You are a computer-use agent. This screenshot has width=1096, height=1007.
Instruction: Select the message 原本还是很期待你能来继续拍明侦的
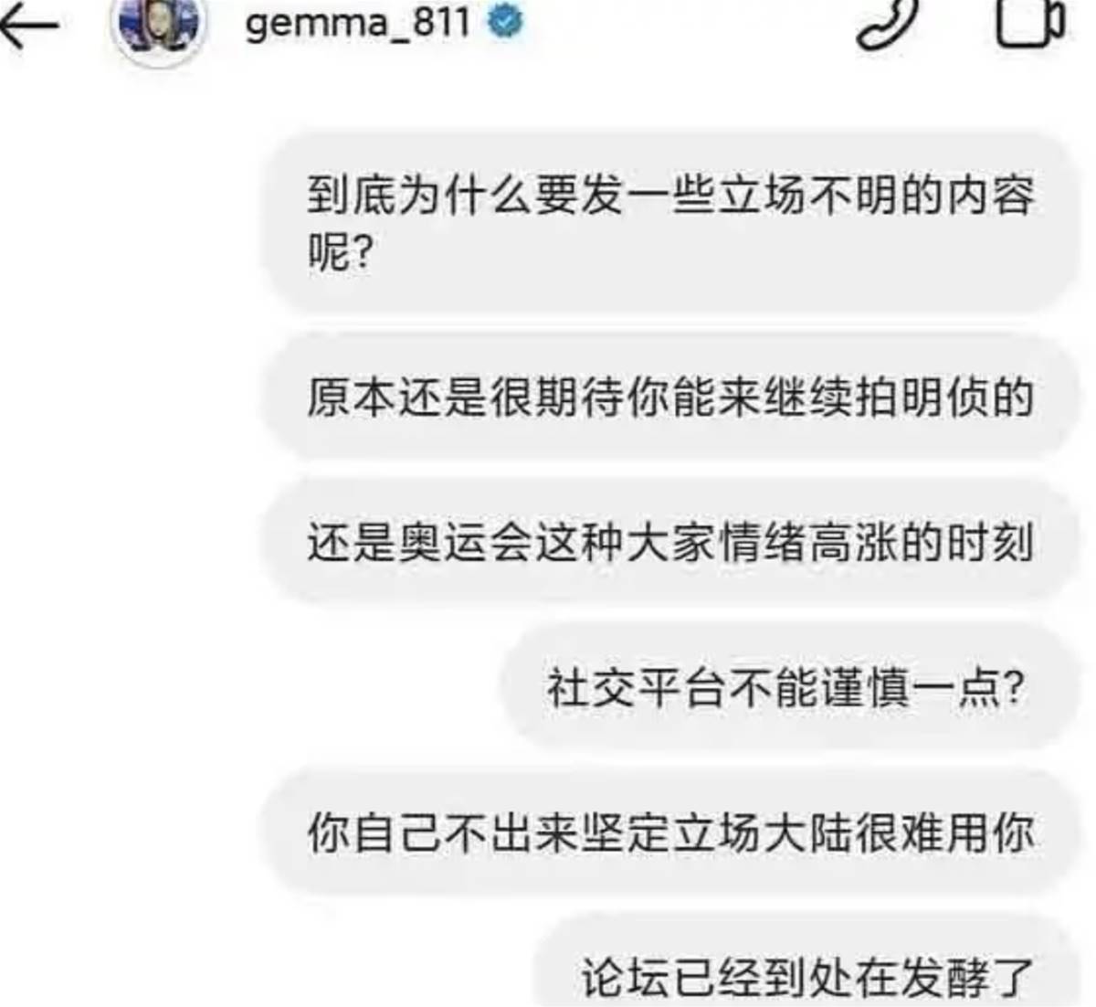(x=671, y=398)
